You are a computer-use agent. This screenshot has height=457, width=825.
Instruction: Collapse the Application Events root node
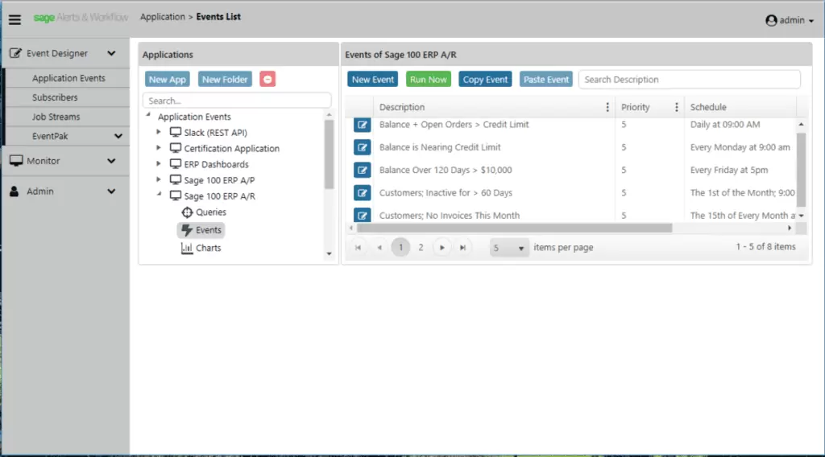(x=148, y=115)
